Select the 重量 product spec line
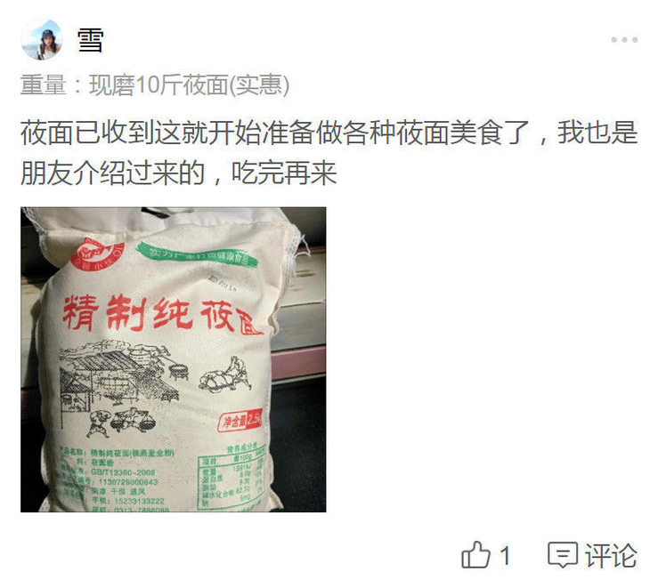The width and height of the screenshot is (650, 588). tap(155, 85)
